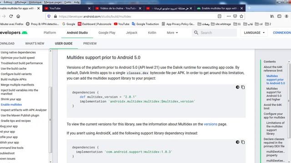Select Platform in top navigation

(x=50, y=33)
